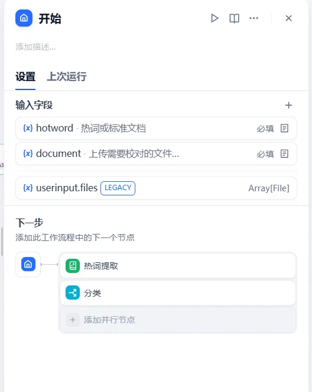Close the 开始 node panel
This screenshot has width=312, height=392.
(288, 18)
